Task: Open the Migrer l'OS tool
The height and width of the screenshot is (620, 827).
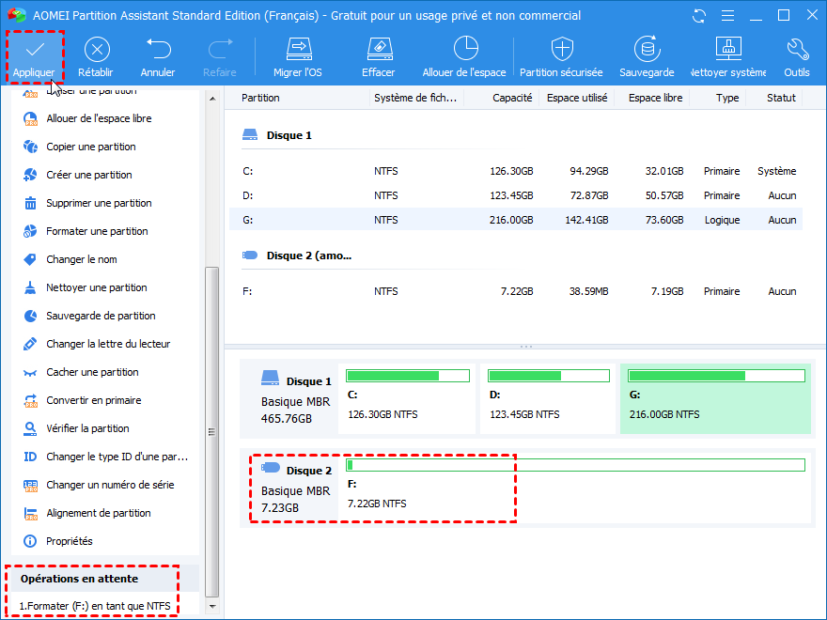Action: [x=298, y=55]
